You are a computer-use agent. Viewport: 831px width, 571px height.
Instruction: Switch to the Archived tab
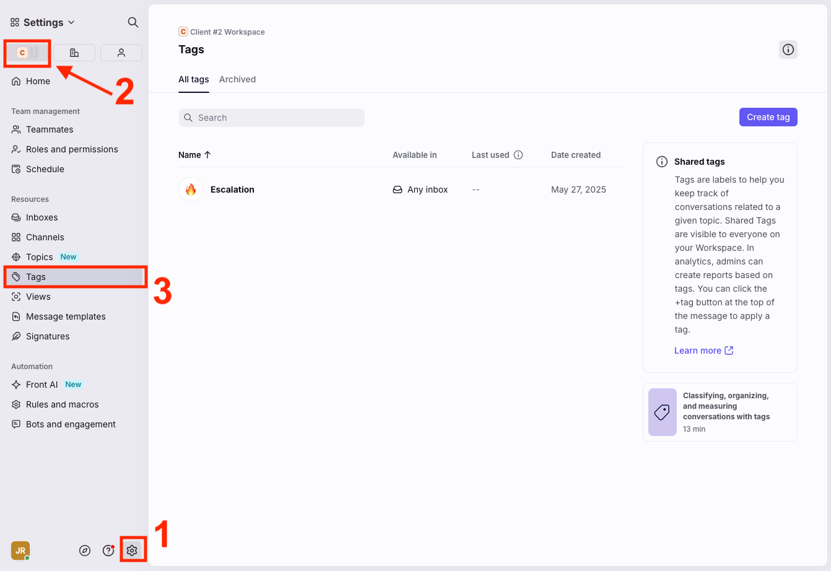coord(237,79)
